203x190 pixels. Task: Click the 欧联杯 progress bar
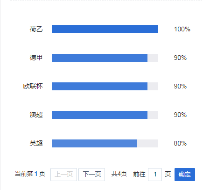tap(105, 86)
